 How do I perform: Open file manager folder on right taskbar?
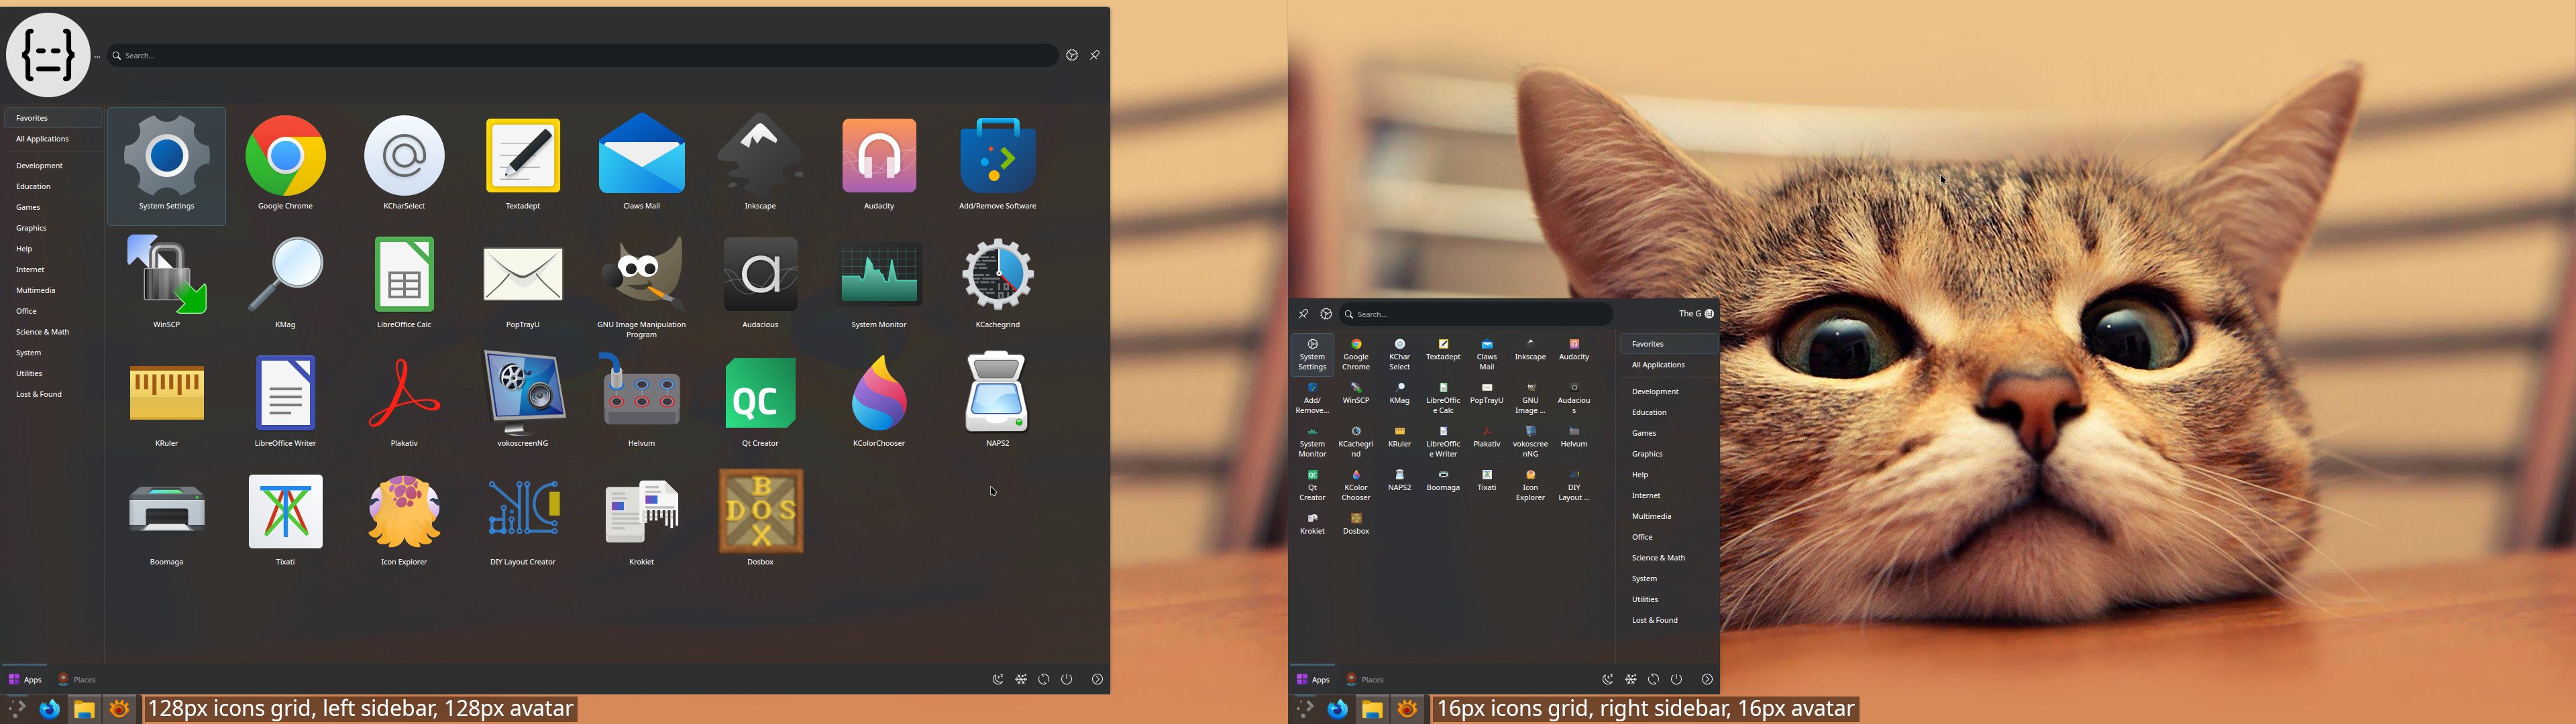[x=1372, y=709]
